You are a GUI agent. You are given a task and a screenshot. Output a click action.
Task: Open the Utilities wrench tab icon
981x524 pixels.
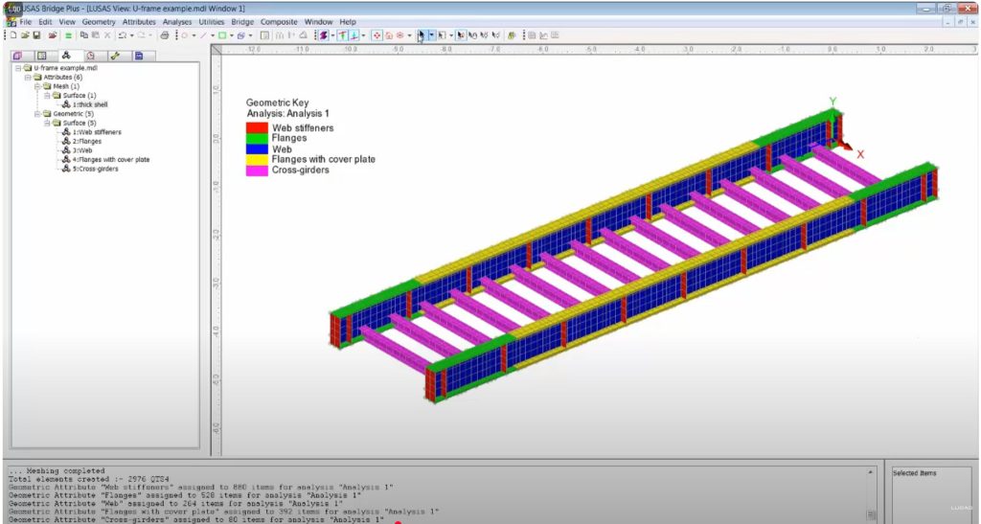click(114, 56)
